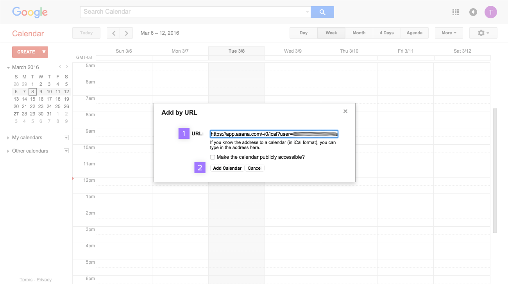The height and width of the screenshot is (284, 508).
Task: Click the Calendar title link
Action: click(x=28, y=34)
